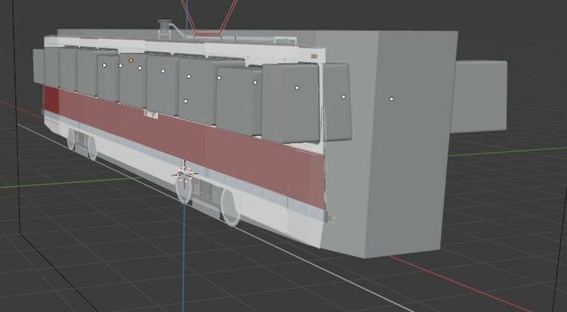Click the dark red panel at the tram's rear end

pos(51,99)
